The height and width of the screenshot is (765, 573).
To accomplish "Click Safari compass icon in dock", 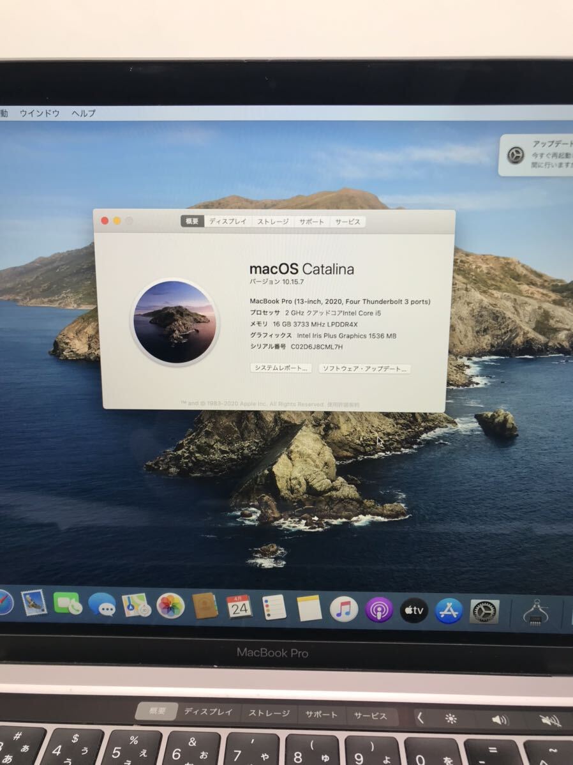I will coord(5,602).
